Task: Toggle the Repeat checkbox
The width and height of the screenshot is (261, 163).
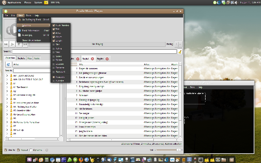Action: [x=18, y=150]
